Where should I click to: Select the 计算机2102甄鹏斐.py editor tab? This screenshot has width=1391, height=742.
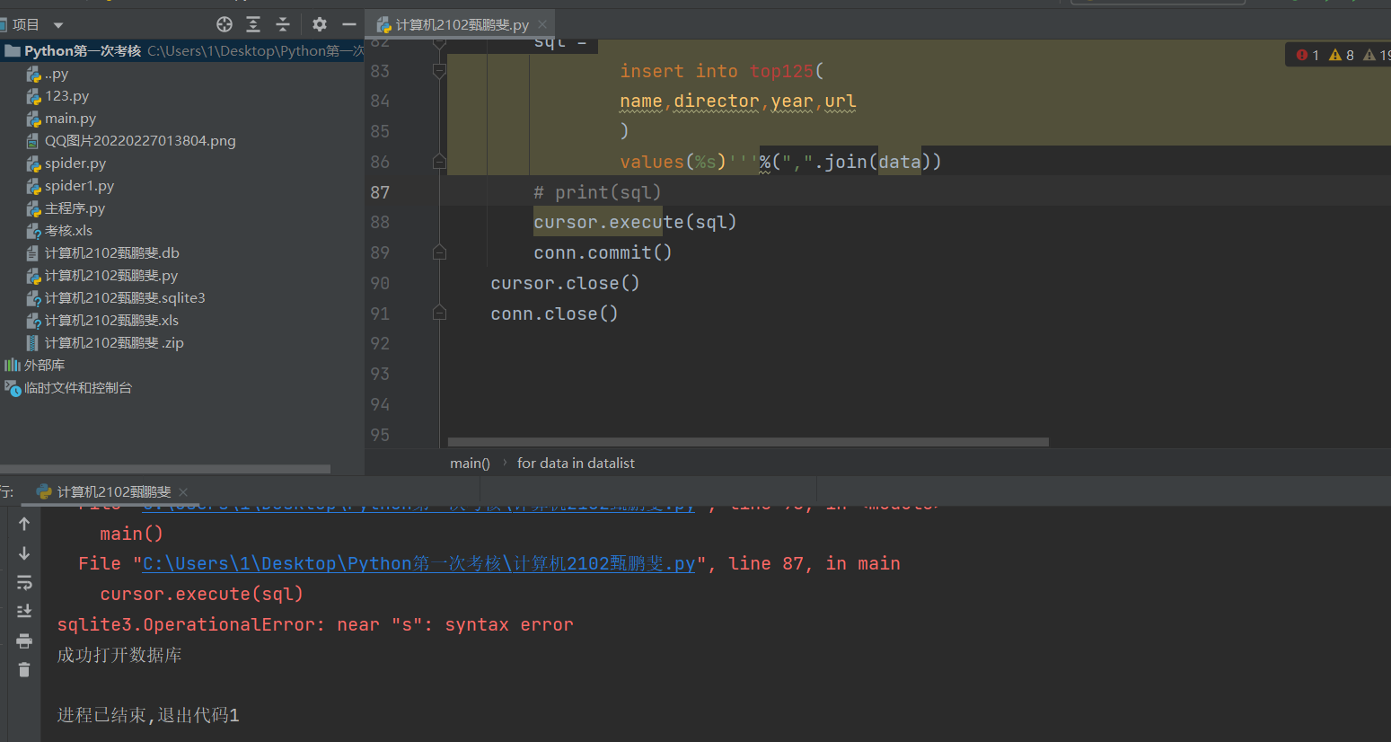coord(462,25)
